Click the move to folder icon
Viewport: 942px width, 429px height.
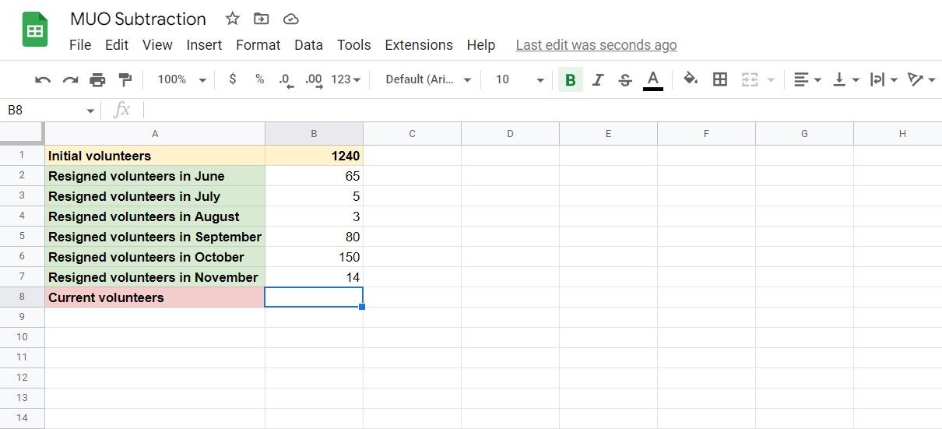[x=262, y=19]
